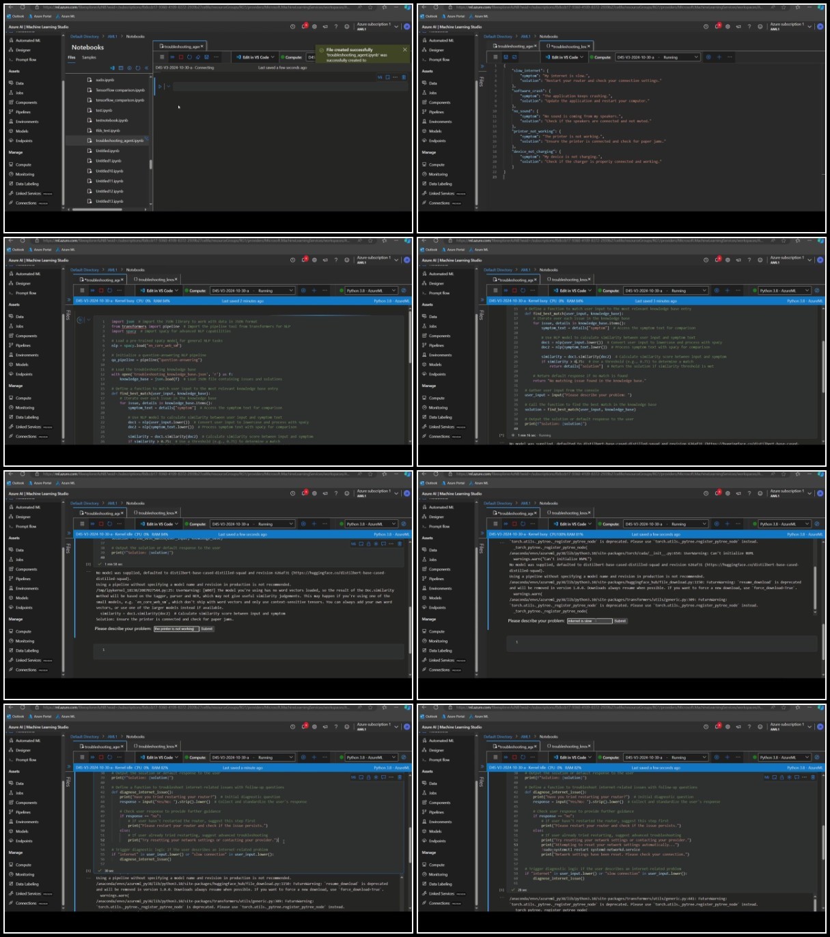
Task: Open audio.ipynb in the file list
Action: pyautogui.click(x=105, y=80)
